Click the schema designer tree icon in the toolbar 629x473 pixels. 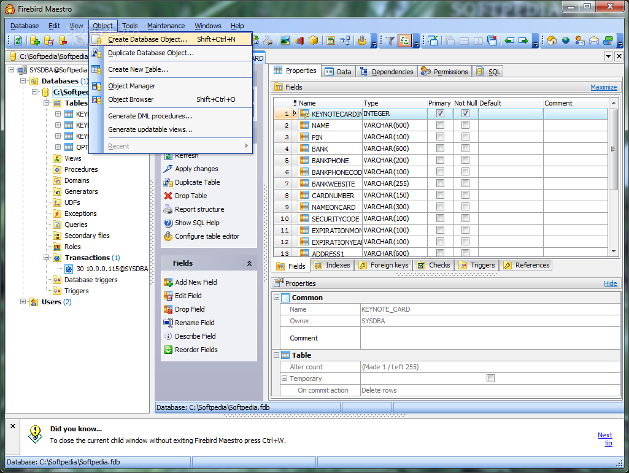point(345,40)
